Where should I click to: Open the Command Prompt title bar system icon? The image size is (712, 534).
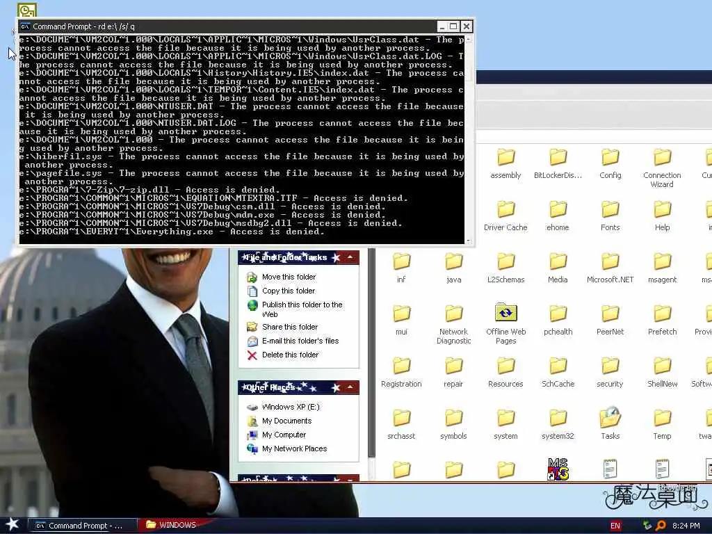pos(26,26)
